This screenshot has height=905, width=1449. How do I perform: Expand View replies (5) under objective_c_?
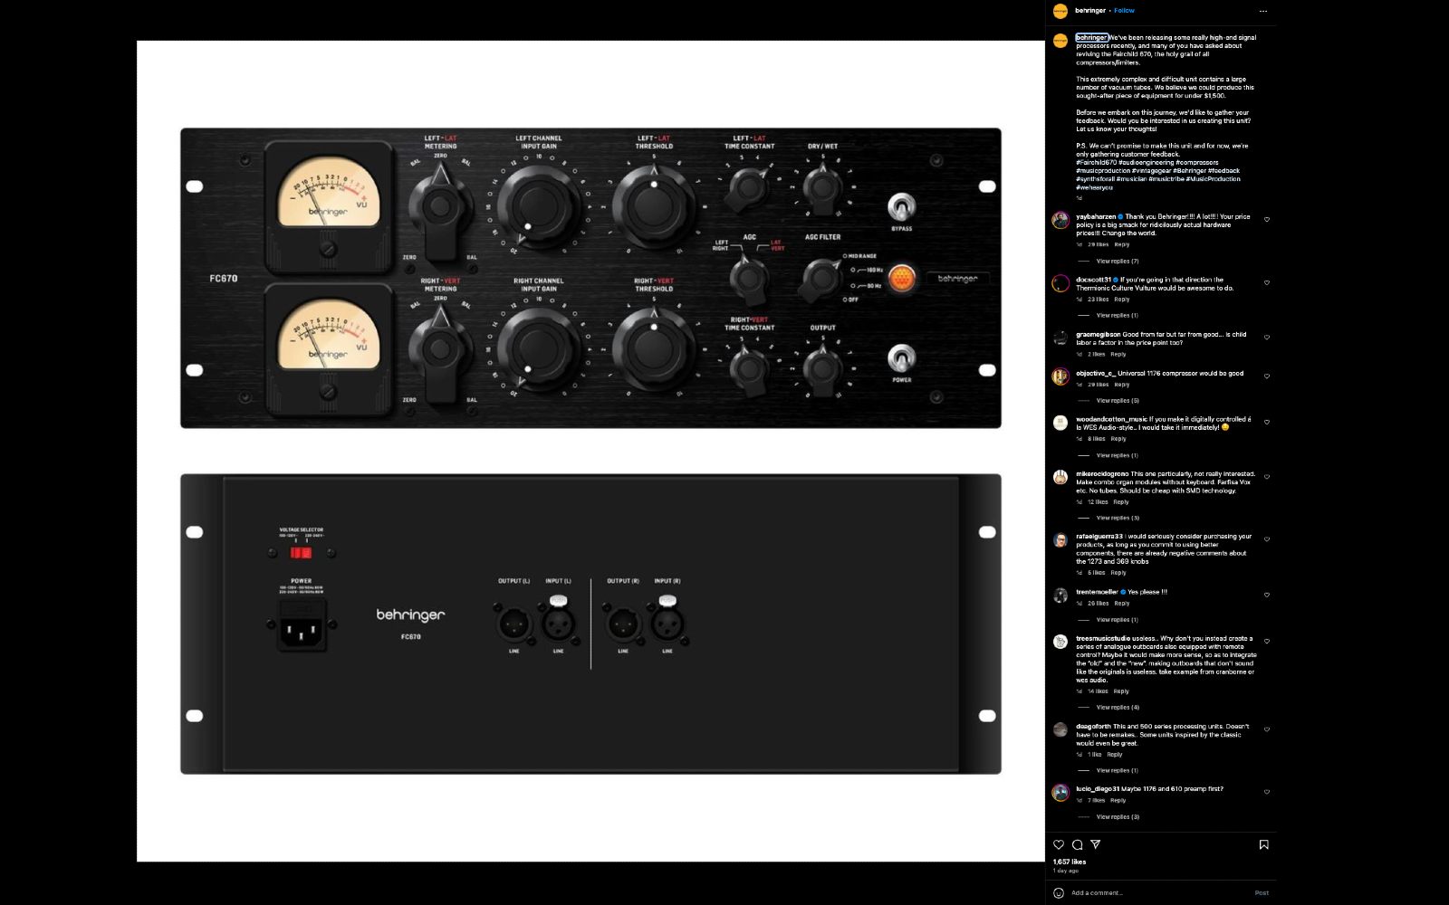(x=1117, y=401)
